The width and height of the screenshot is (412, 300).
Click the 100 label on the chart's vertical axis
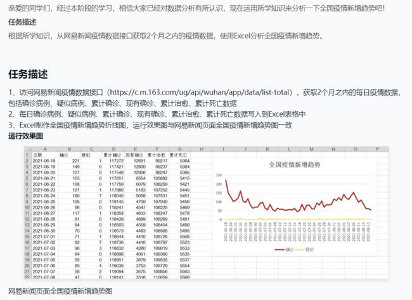tap(219, 202)
